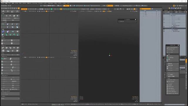Screen dimensions: 188x106
Task: Select the bold Camera item in Untitled_2
Action: [176, 30]
